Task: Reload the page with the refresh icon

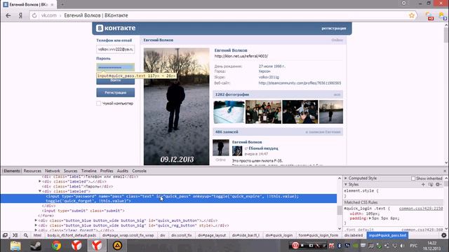Action: tap(34, 15)
